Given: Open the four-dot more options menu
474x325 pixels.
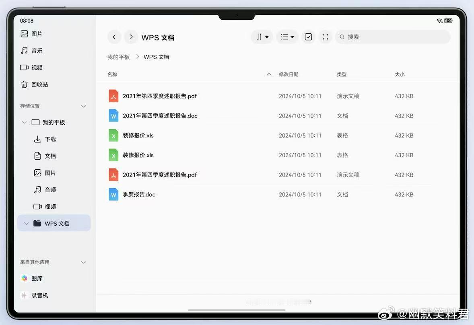Looking at the screenshot, I should point(325,37).
